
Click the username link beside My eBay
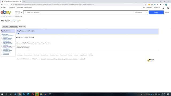point(14,21)
